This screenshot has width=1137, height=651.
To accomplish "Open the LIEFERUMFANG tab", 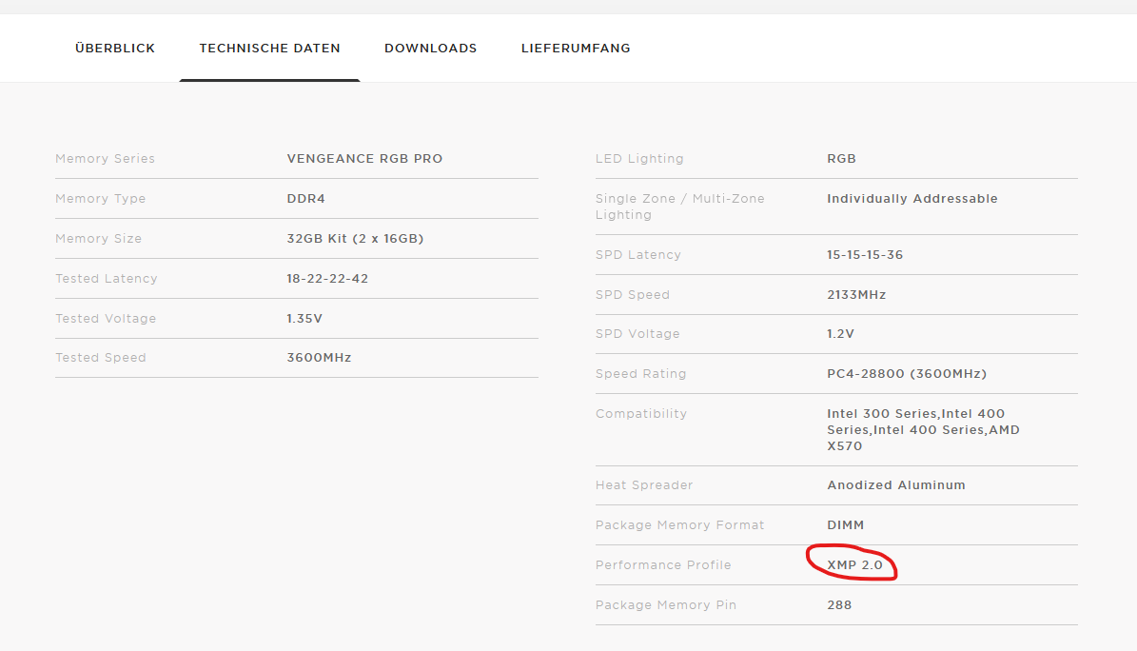I will pyautogui.click(x=576, y=48).
